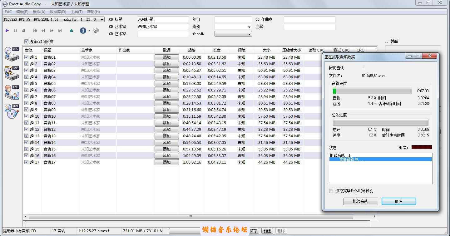The image size is (450, 236).
Task: Click the WRI write CD icon
Action: click(12, 111)
